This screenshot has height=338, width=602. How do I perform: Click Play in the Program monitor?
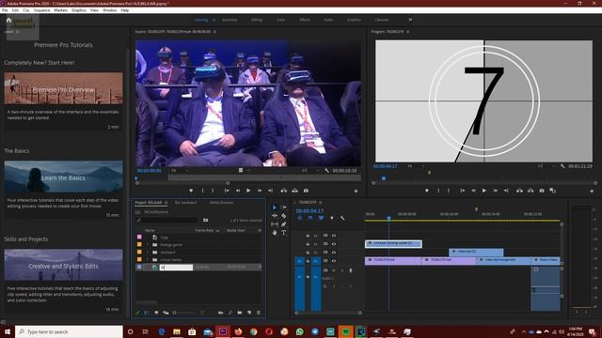click(484, 191)
